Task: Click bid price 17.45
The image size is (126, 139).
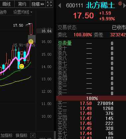Action: point(86,128)
